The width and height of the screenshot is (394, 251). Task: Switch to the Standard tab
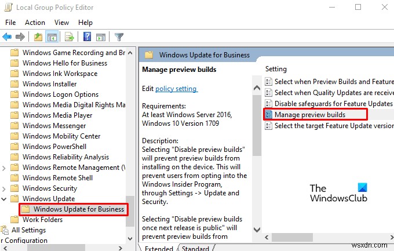[195, 248]
